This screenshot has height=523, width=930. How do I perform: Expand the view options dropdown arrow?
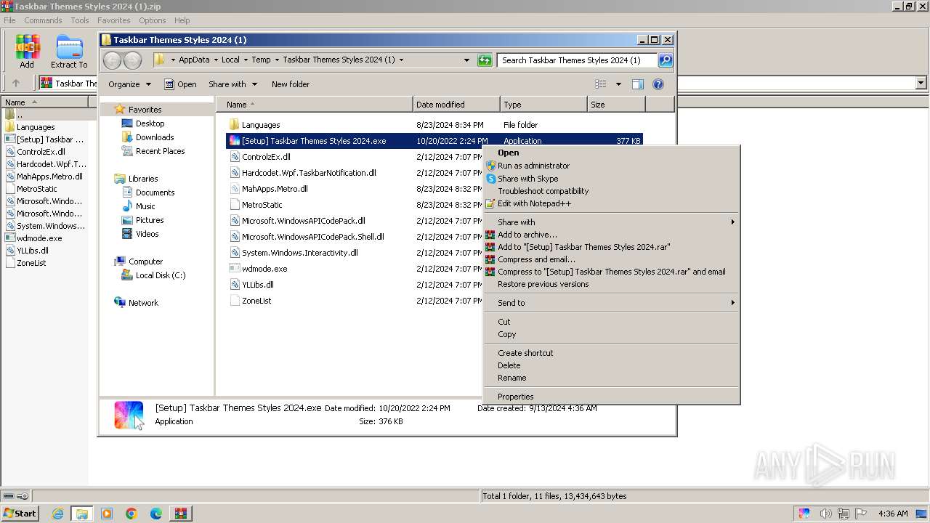point(618,84)
